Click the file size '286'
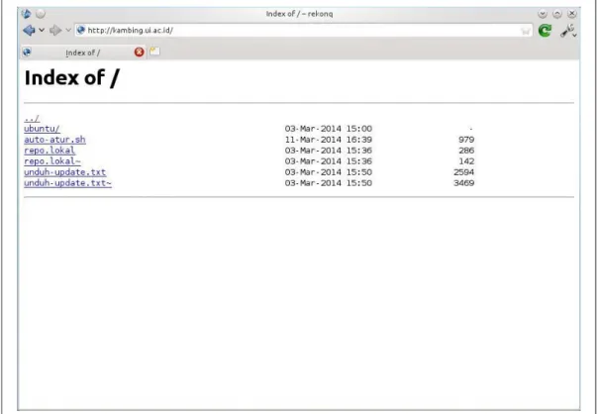 click(466, 151)
